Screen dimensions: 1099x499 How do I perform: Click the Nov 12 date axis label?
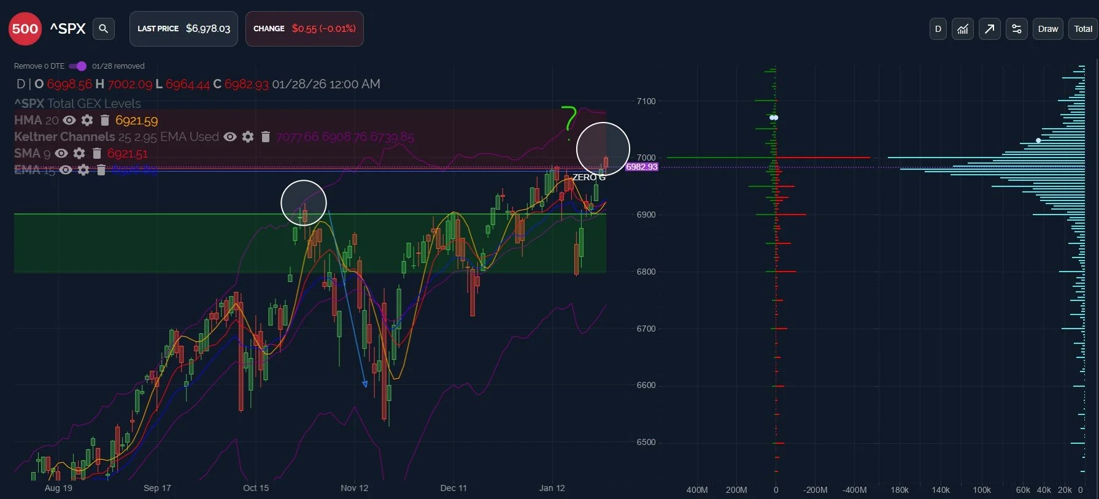(x=355, y=488)
